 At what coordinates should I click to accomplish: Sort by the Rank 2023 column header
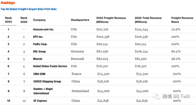(x=8, y=20)
